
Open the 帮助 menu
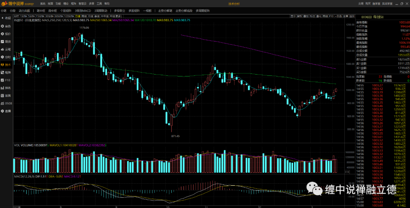[107, 4]
